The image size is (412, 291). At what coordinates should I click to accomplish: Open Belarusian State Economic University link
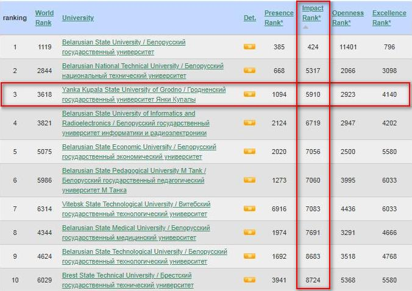139,152
